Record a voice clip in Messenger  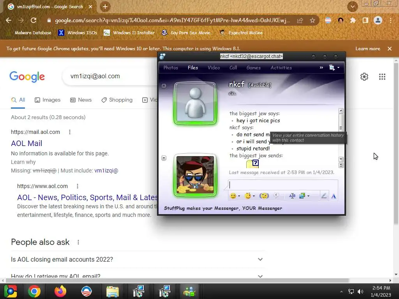point(276,196)
